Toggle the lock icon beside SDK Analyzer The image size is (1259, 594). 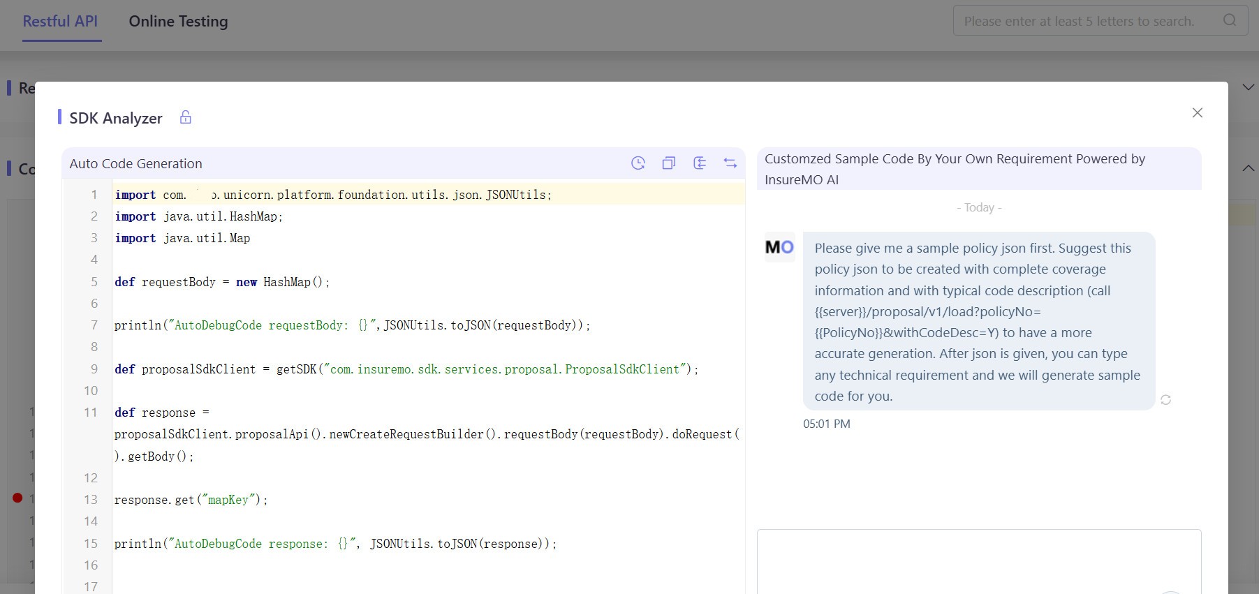pyautogui.click(x=185, y=117)
